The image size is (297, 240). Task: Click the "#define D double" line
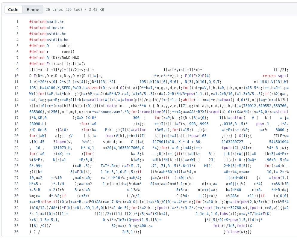point(50,46)
